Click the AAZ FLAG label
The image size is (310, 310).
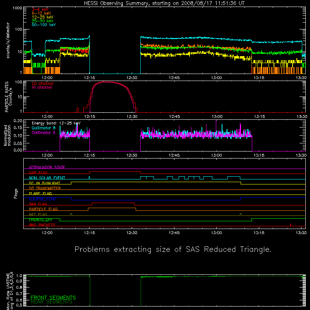(x=38, y=214)
